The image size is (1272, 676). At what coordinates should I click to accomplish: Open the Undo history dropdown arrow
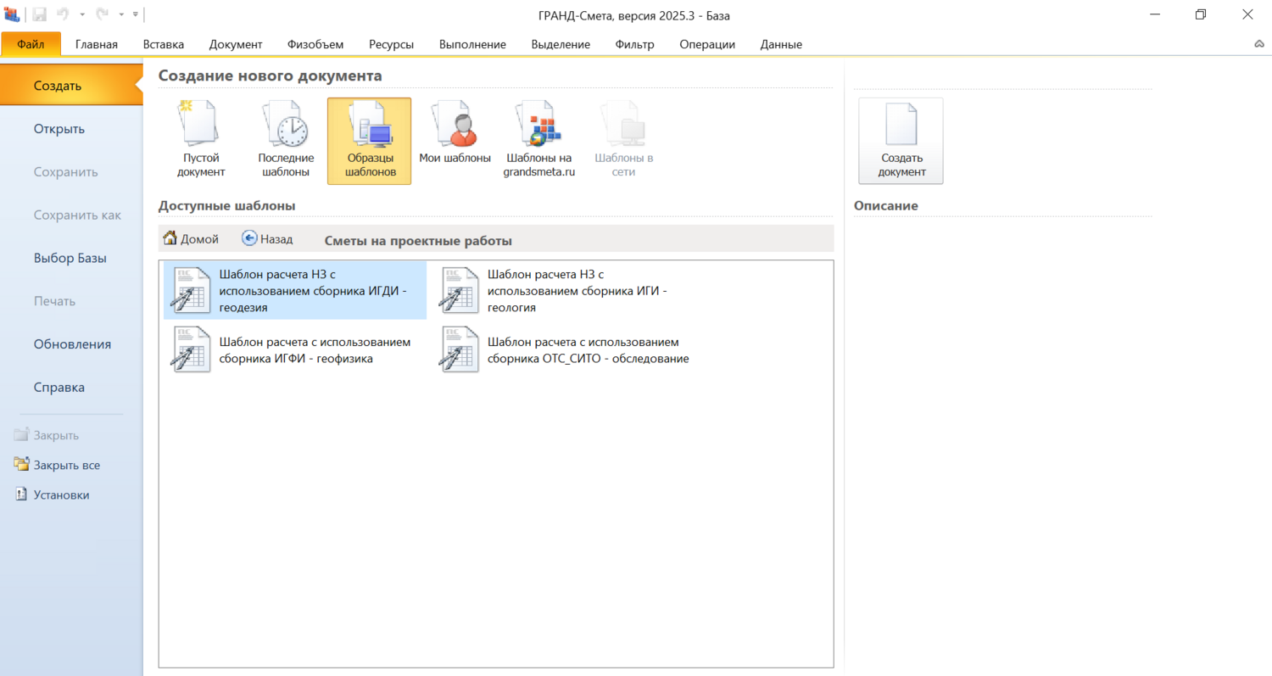pos(82,15)
